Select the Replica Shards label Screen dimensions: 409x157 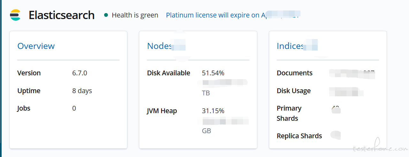pyautogui.click(x=299, y=136)
